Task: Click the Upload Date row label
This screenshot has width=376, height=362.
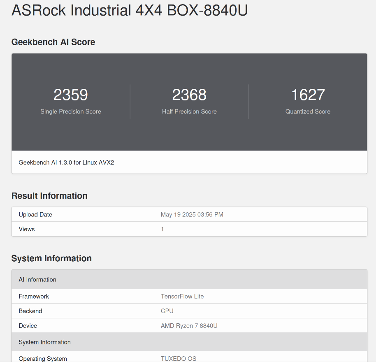Action: pyautogui.click(x=35, y=215)
